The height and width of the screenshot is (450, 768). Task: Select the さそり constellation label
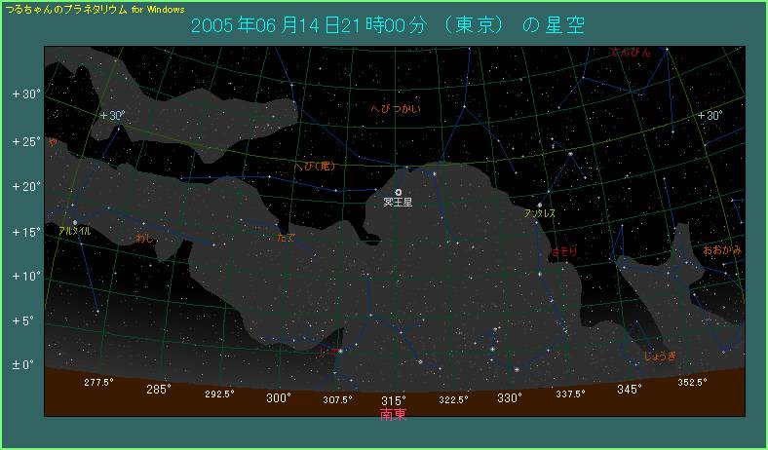coord(563,251)
